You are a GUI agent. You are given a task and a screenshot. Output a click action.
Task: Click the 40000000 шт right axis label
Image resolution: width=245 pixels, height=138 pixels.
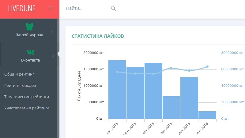232,86
